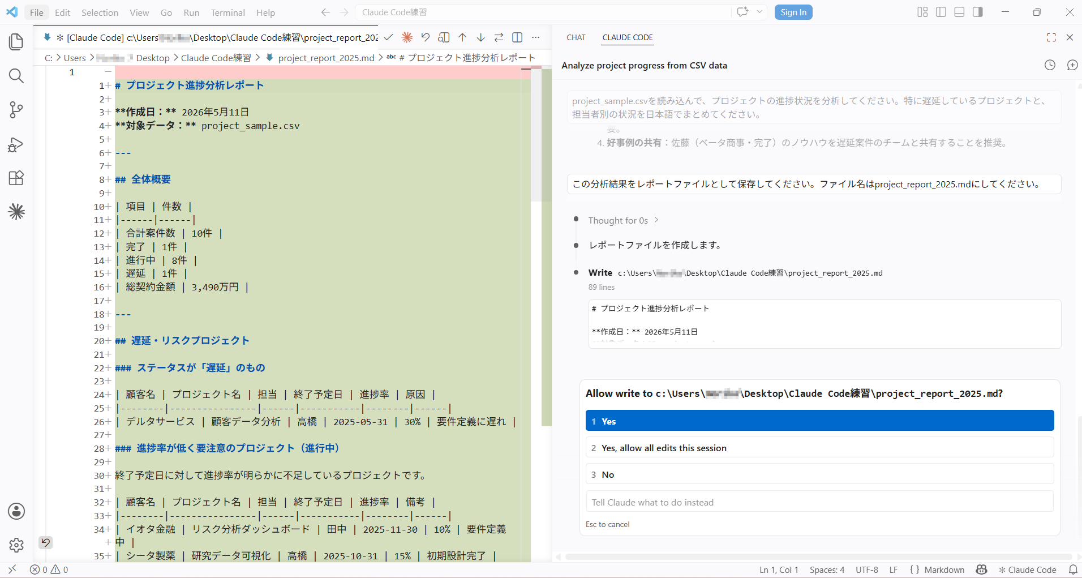
Task: Expand the Thought for 0s section
Action: (x=623, y=220)
